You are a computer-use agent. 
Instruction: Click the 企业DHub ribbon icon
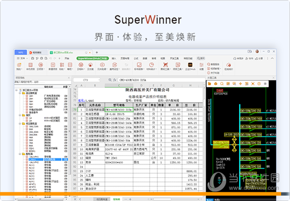(190, 65)
